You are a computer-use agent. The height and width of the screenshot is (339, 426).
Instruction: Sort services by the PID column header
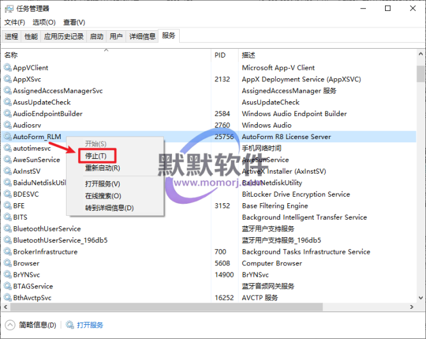[x=220, y=56]
